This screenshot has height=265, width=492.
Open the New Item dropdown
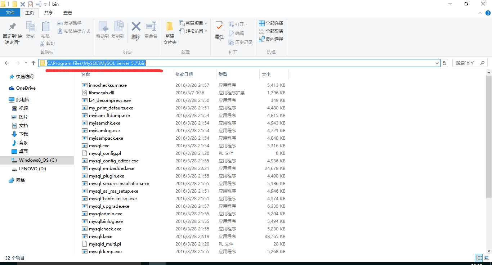click(193, 23)
